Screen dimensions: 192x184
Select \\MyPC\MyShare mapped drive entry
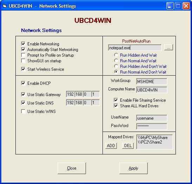coord(153,138)
